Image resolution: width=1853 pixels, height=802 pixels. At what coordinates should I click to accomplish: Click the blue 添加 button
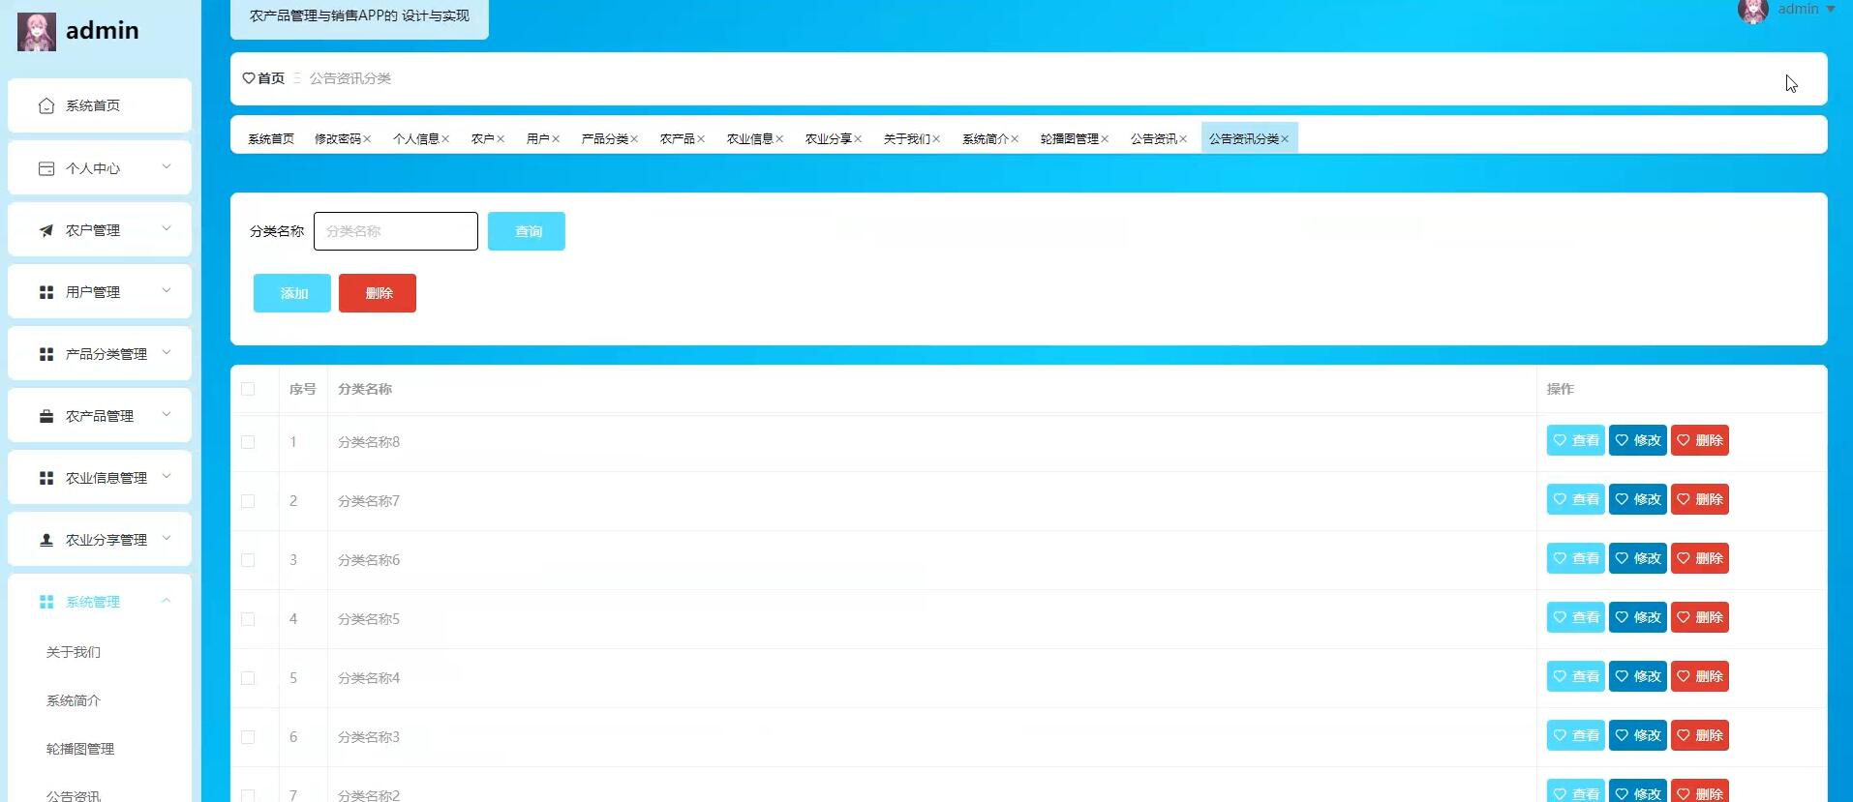coord(292,293)
